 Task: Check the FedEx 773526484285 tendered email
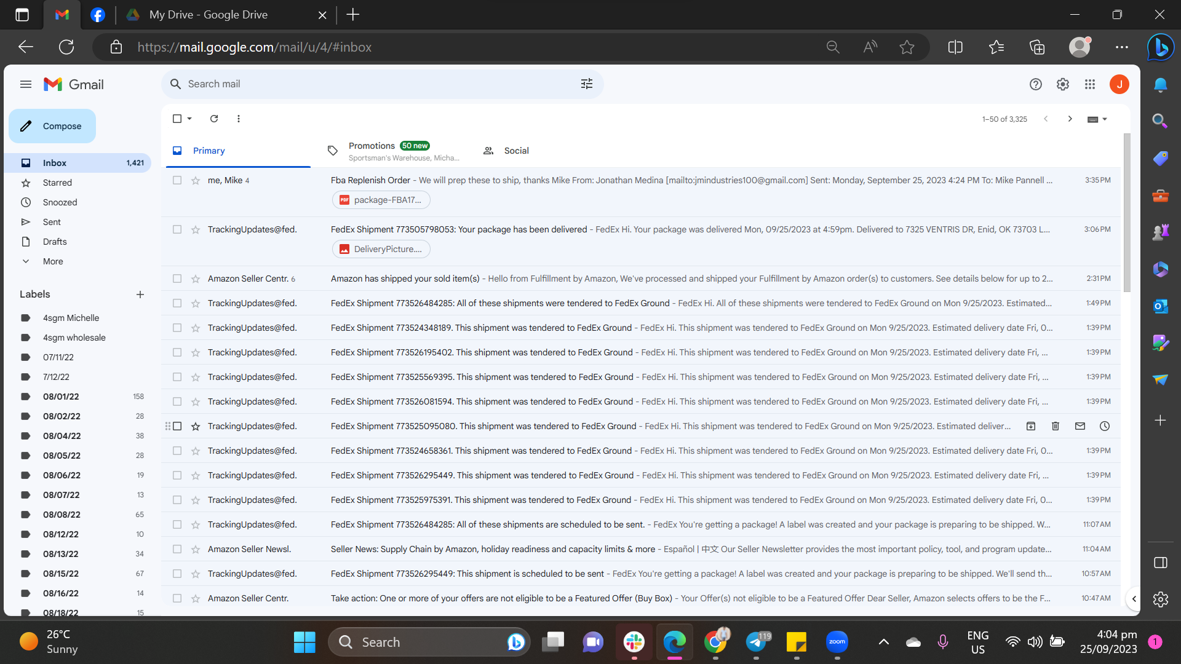click(177, 303)
